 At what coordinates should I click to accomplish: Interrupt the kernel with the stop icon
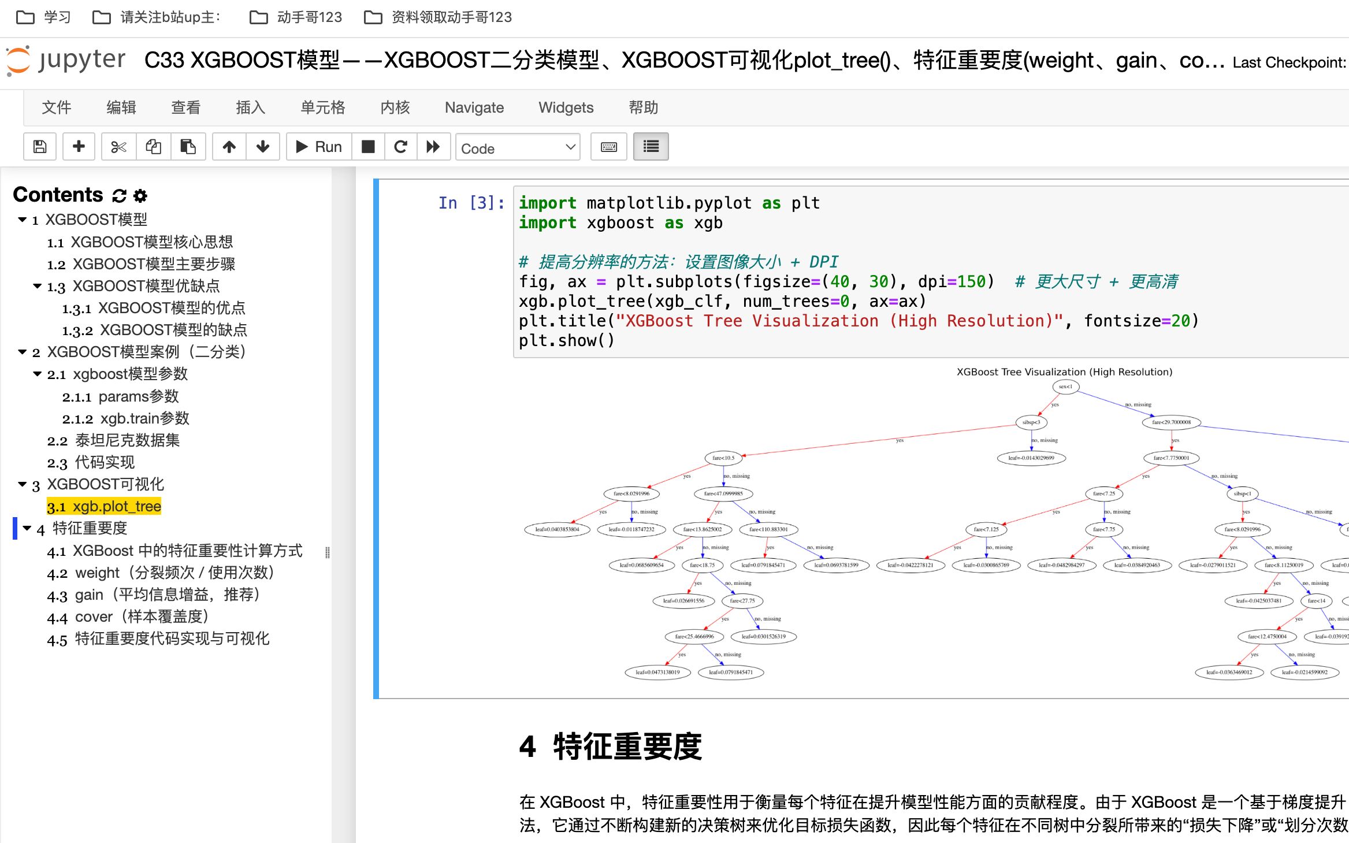(368, 147)
